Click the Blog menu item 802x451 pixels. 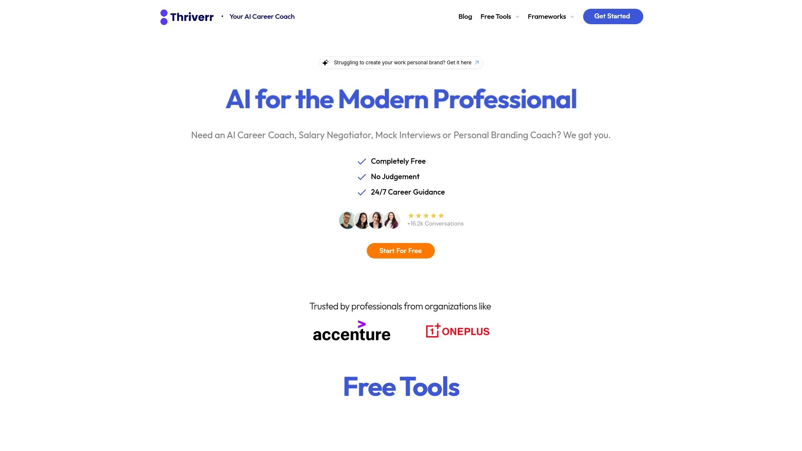tap(465, 17)
